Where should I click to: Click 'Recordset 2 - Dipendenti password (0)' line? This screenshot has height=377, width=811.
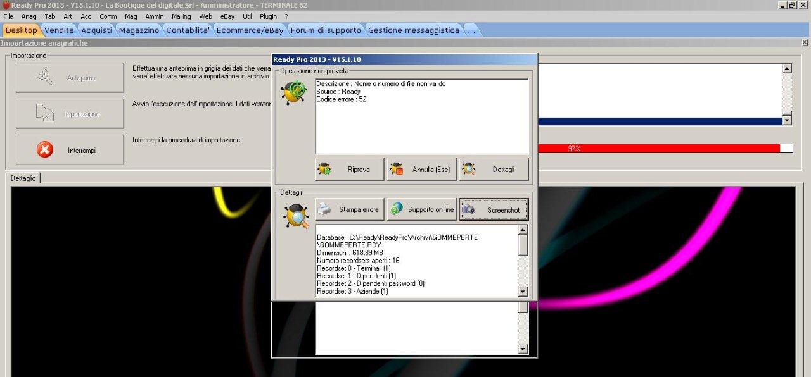coord(369,283)
